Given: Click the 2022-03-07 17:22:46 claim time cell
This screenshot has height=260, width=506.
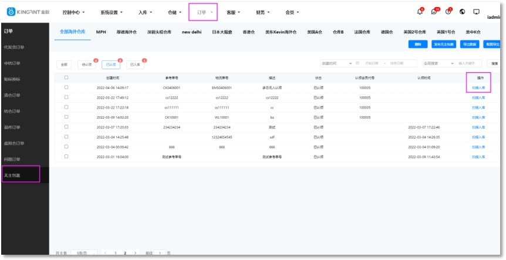Looking at the screenshot, I should tap(424, 127).
